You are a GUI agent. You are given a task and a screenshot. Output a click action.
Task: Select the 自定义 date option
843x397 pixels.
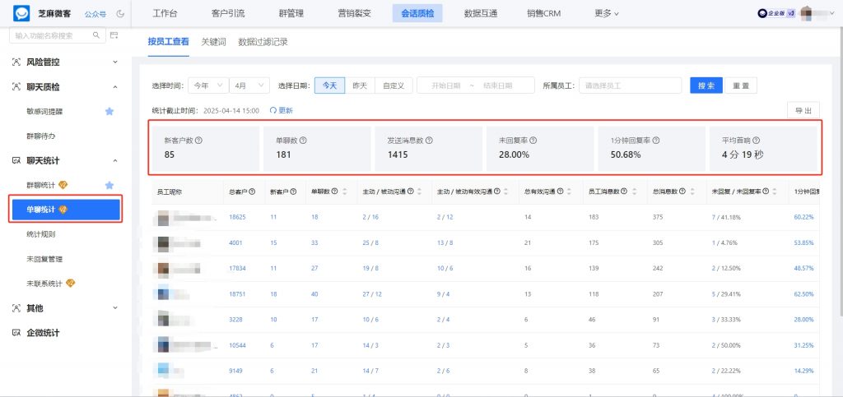tap(394, 85)
